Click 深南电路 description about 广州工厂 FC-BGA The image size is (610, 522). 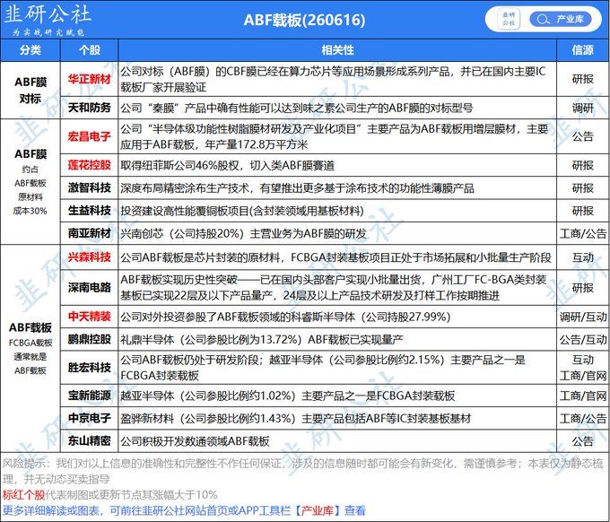coord(334,287)
